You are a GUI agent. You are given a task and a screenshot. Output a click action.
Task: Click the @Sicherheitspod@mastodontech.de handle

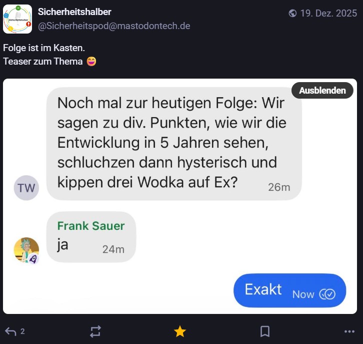pos(114,26)
